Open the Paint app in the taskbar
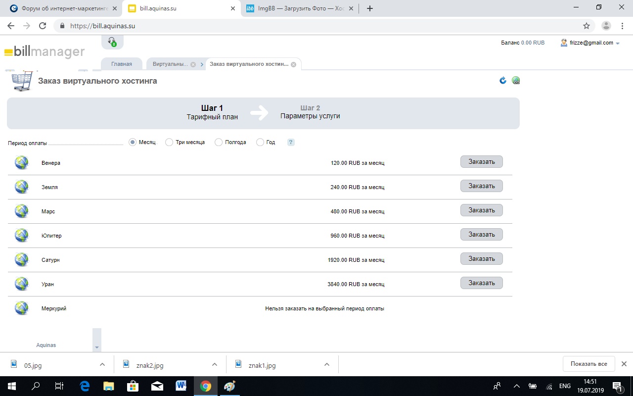 229,386
